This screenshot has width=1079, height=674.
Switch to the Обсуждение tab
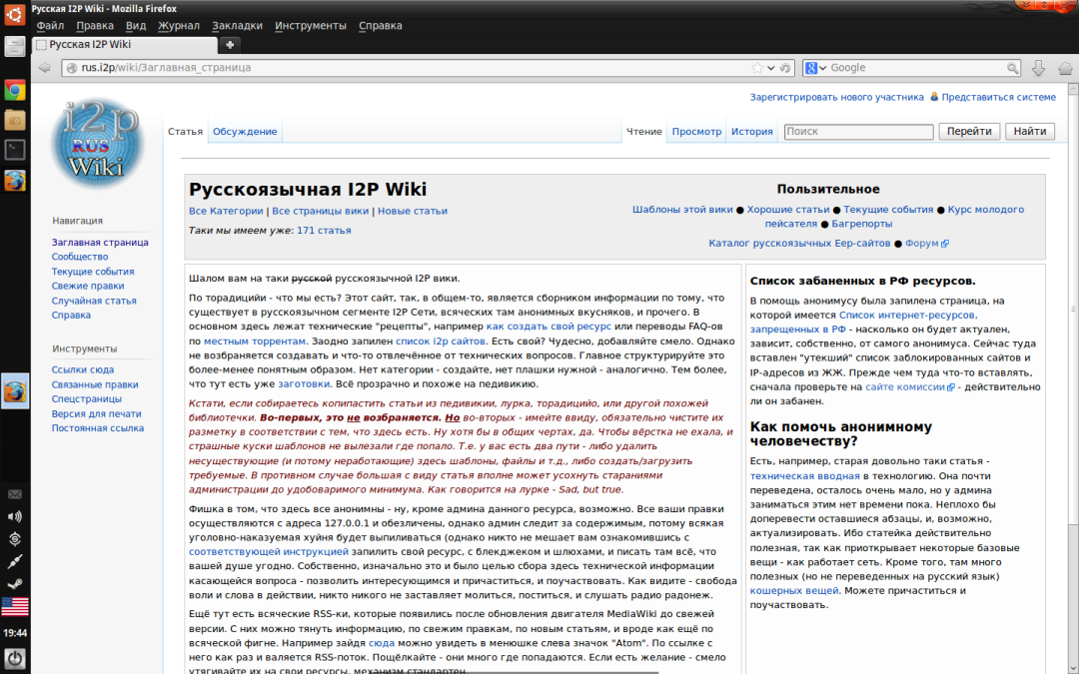click(x=245, y=132)
